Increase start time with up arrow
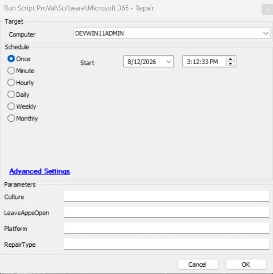 (x=230, y=59)
